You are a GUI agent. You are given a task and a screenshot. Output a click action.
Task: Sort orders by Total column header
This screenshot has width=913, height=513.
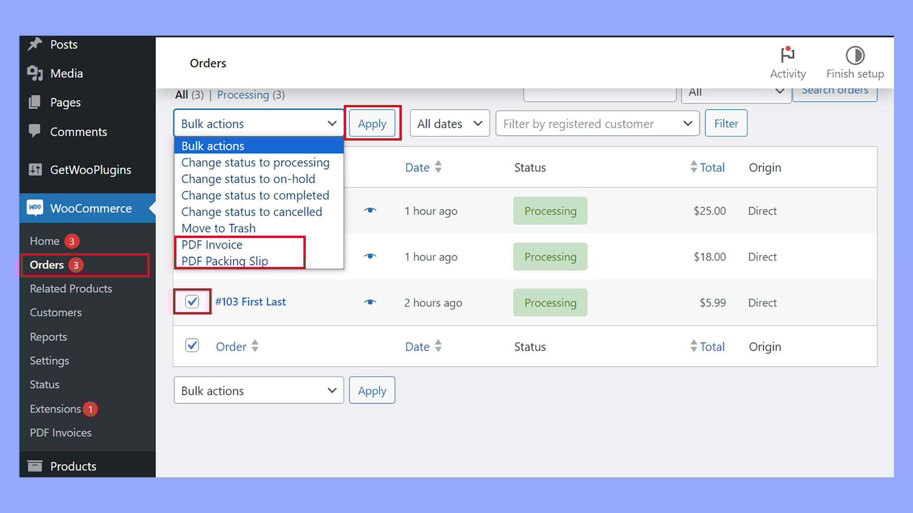[x=711, y=168]
